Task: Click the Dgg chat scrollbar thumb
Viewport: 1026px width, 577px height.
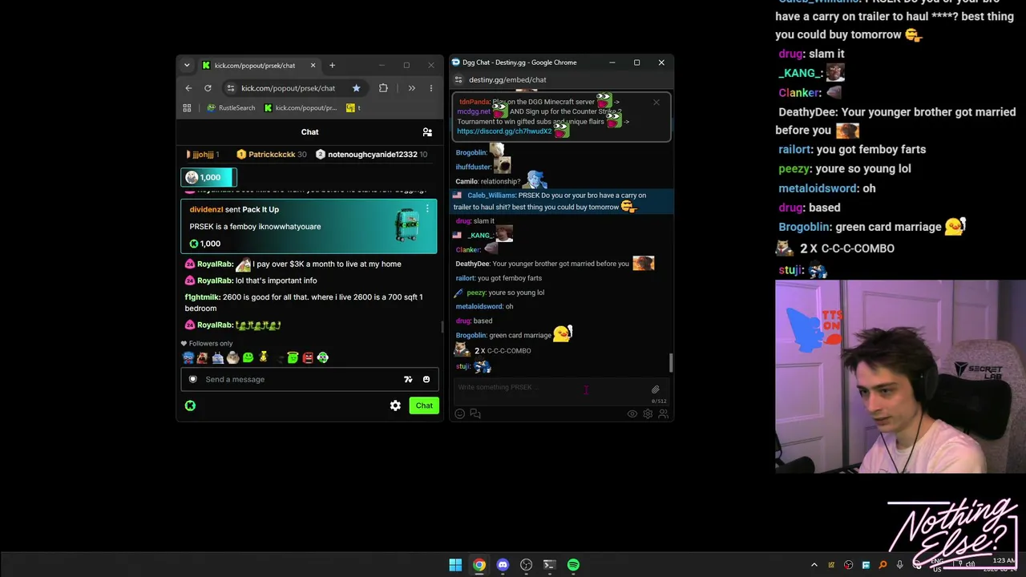Action: pos(671,362)
